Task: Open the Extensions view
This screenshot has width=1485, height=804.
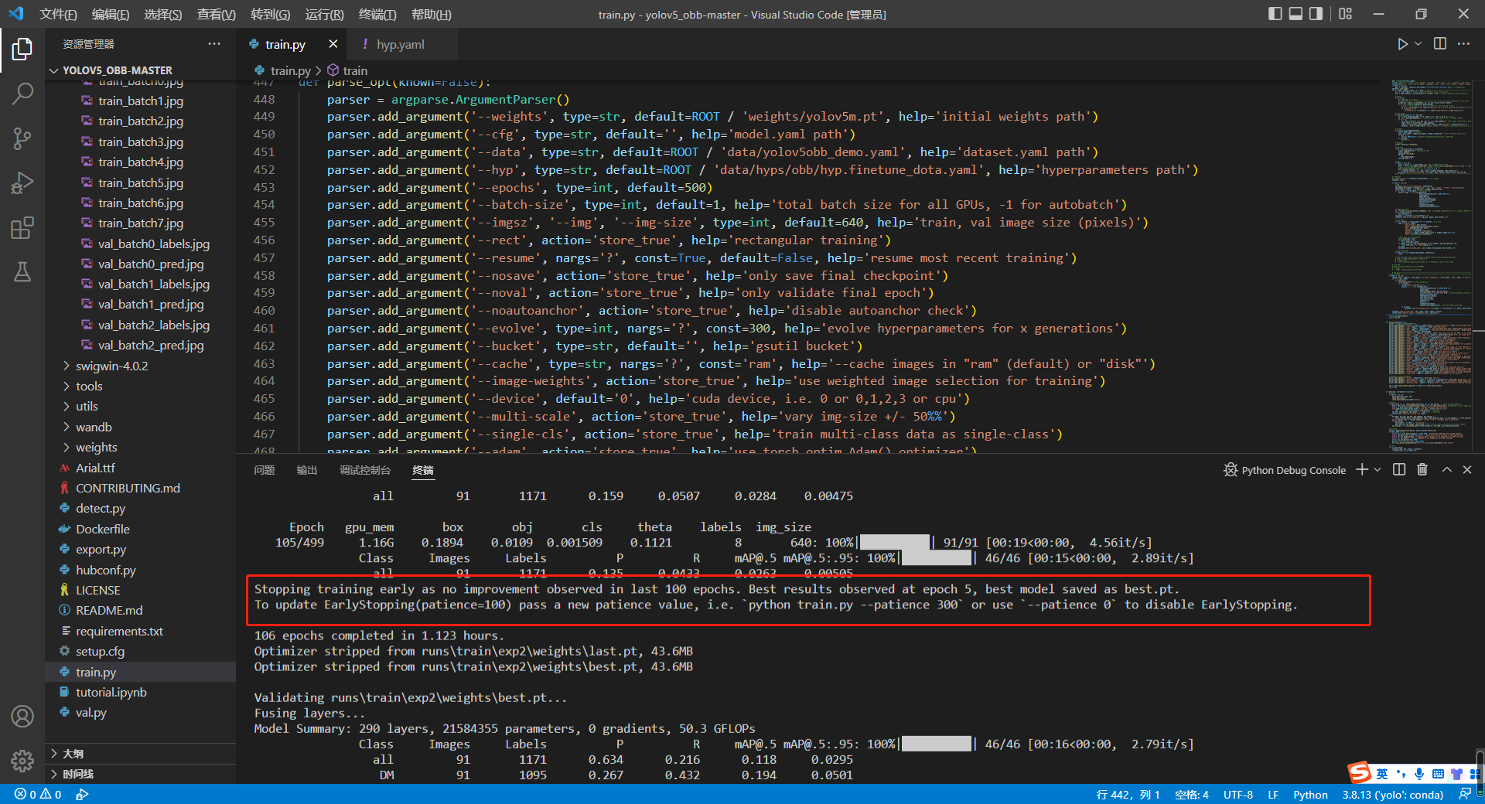Action: click(x=22, y=228)
